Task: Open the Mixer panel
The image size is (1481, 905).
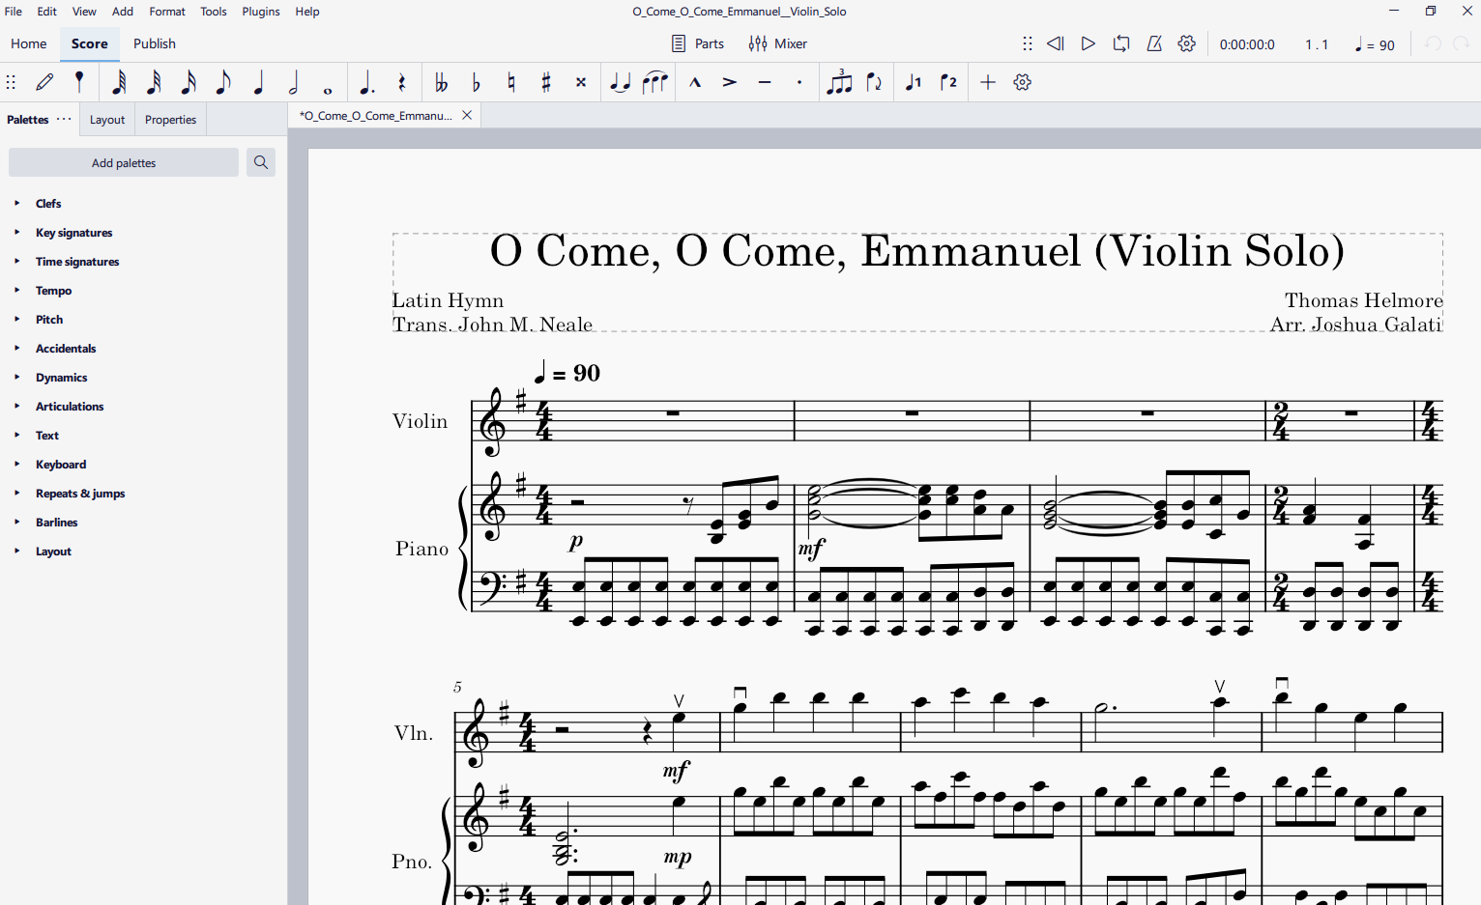Action: tap(777, 43)
